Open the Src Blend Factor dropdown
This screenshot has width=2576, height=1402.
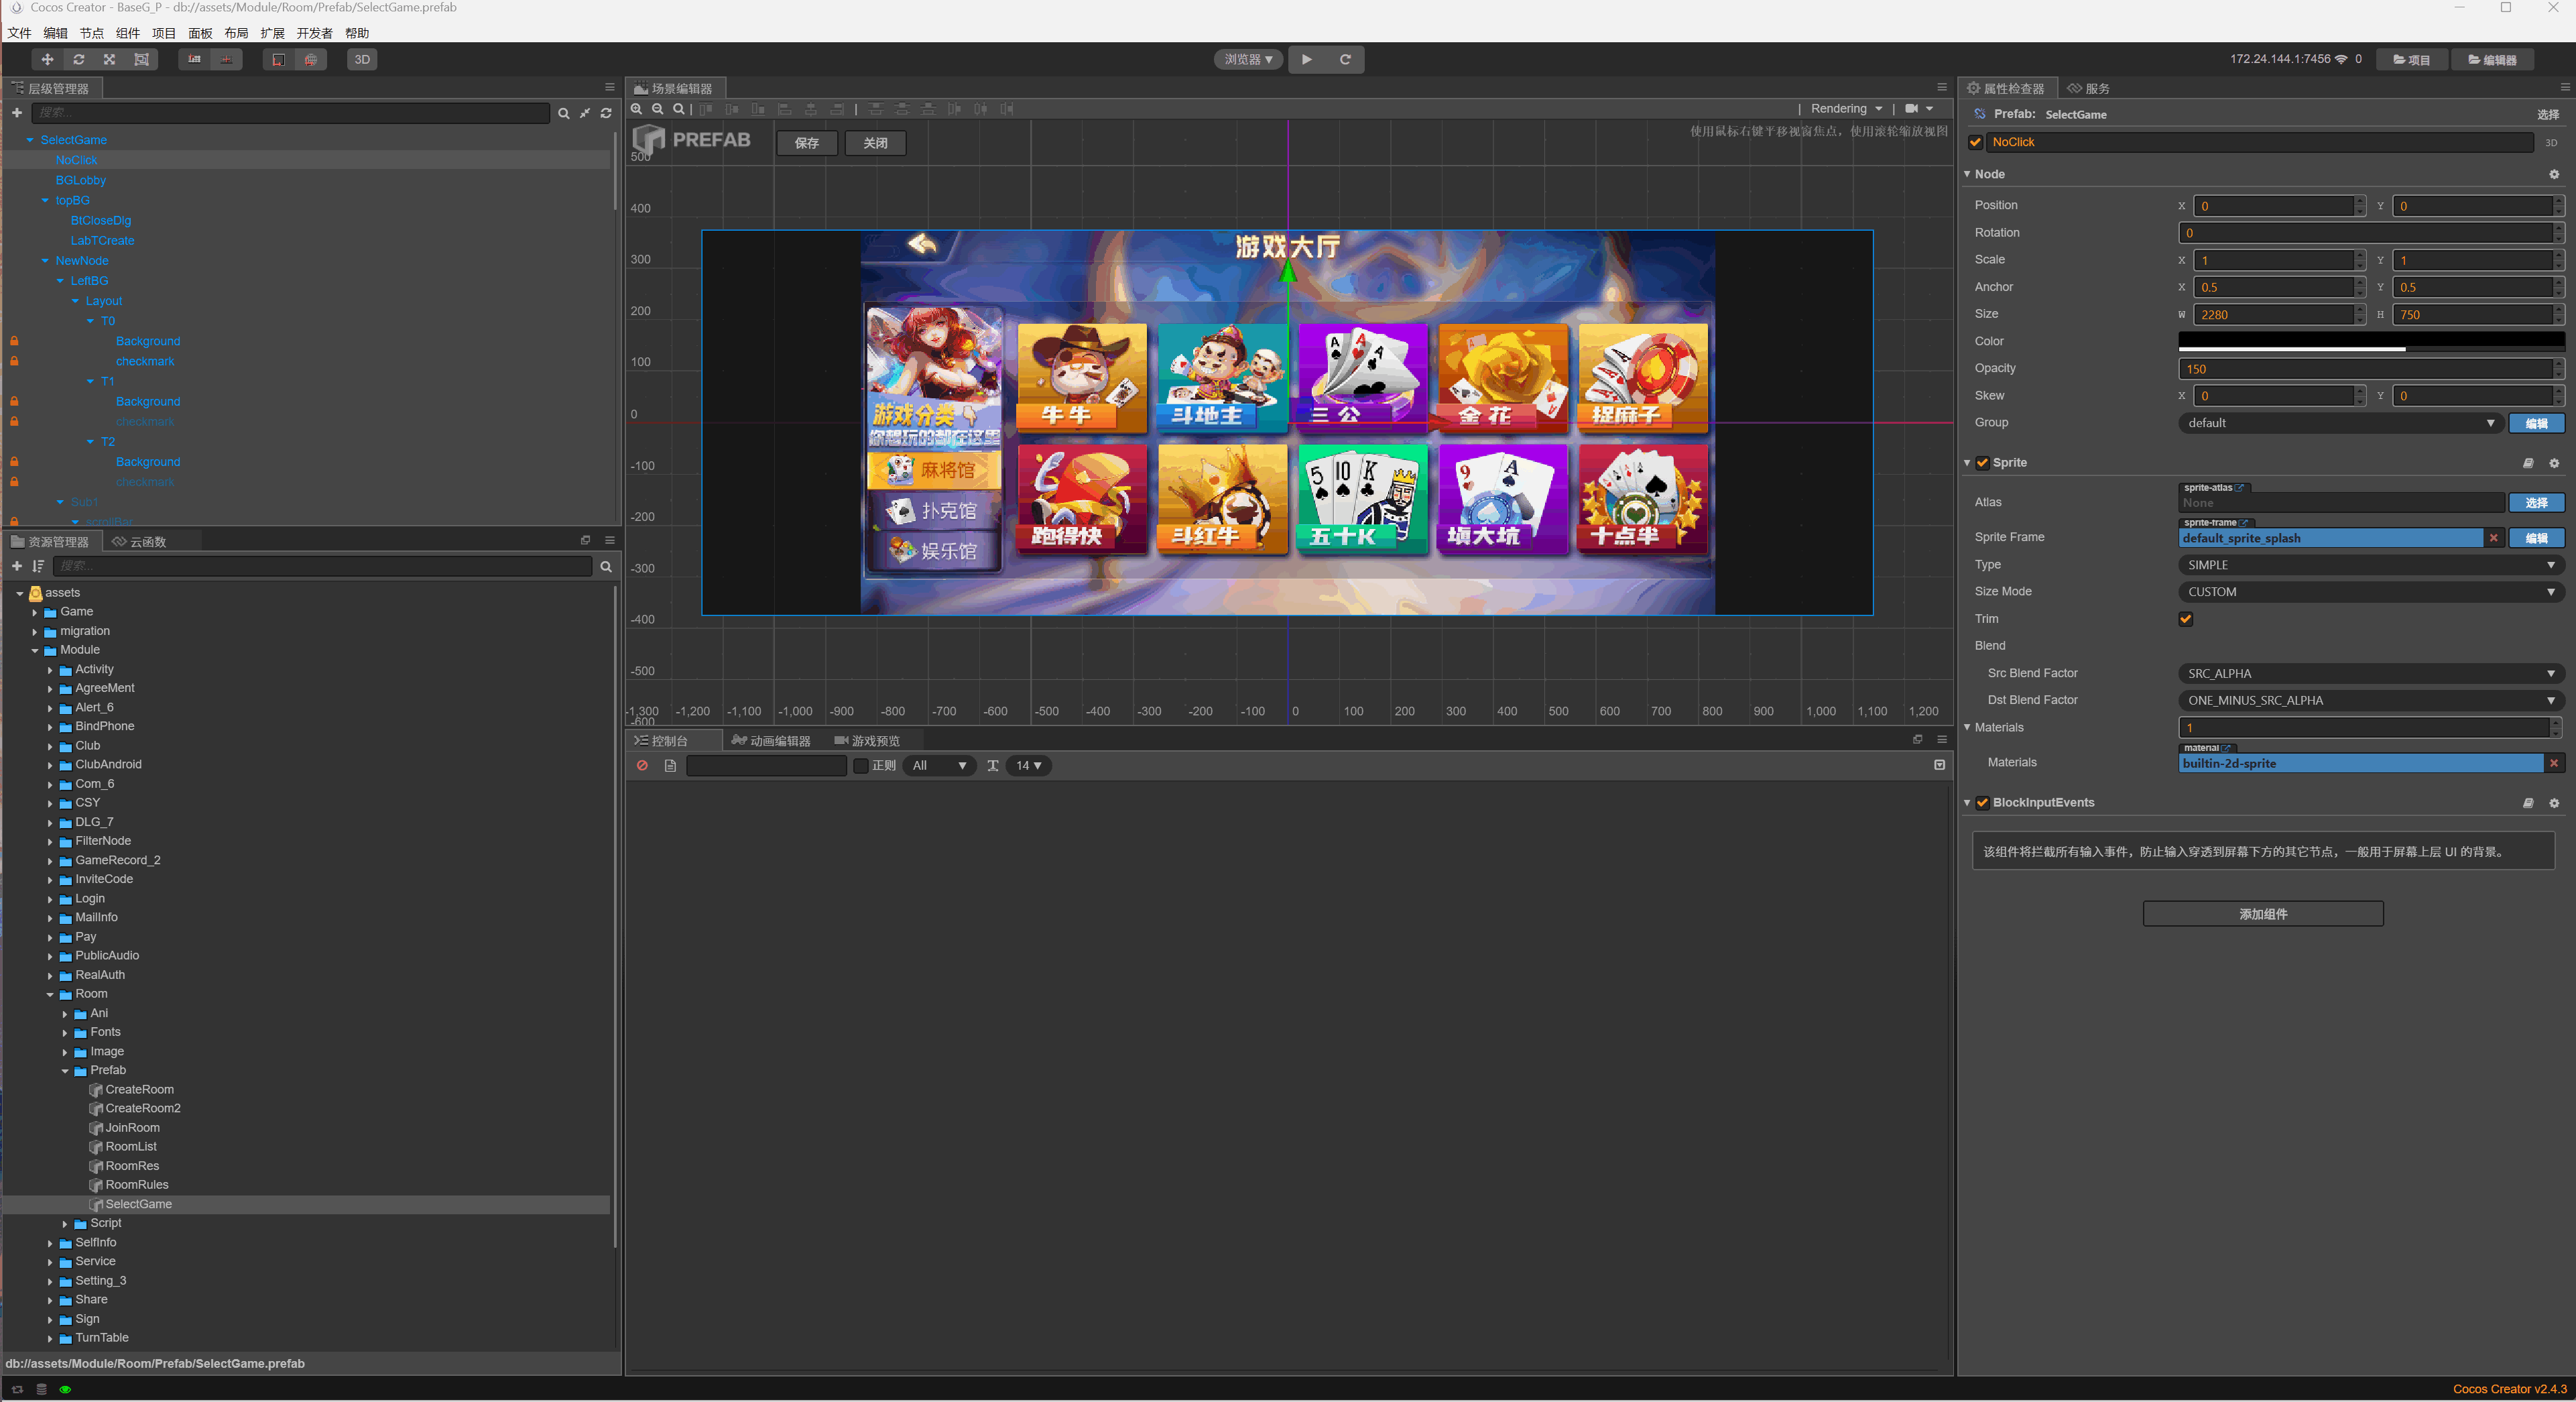[2370, 674]
